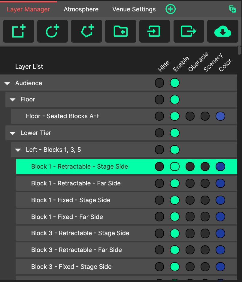This screenshot has height=282, width=242.
Task: Toggle Enable for Left - Blocks 1, 3, 5
Action: click(175, 150)
